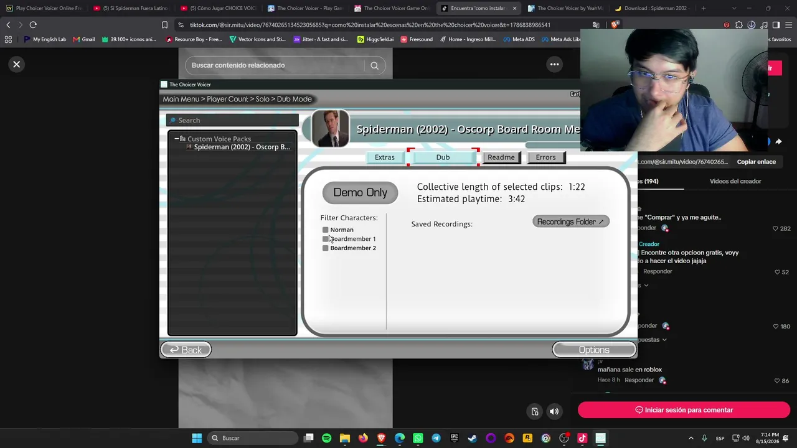Bookmark this page via address bar icon
Image resolution: width=797 pixels, height=448 pixels.
(x=164, y=25)
